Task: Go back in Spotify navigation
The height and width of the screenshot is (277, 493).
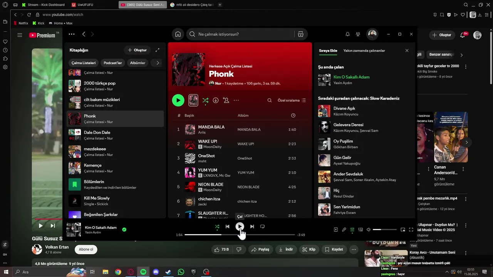Action: pyautogui.click(x=84, y=34)
